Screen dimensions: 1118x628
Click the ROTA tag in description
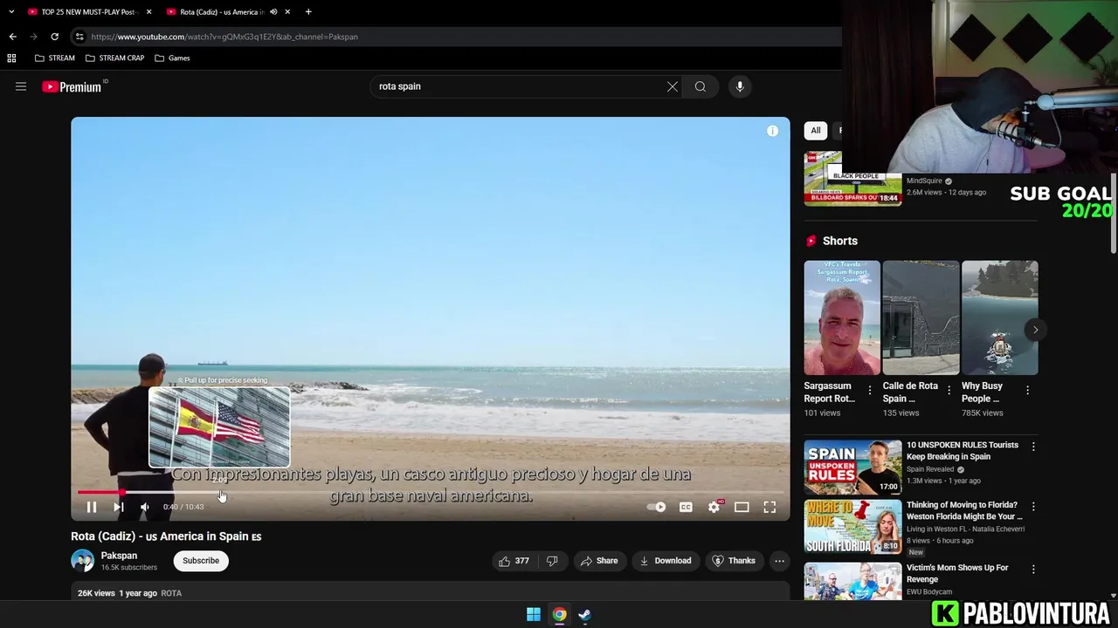pyautogui.click(x=171, y=593)
